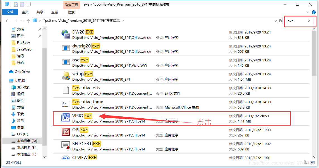
Task: Open recent locations dropdown near nav arrows
Action: click(x=22, y=21)
